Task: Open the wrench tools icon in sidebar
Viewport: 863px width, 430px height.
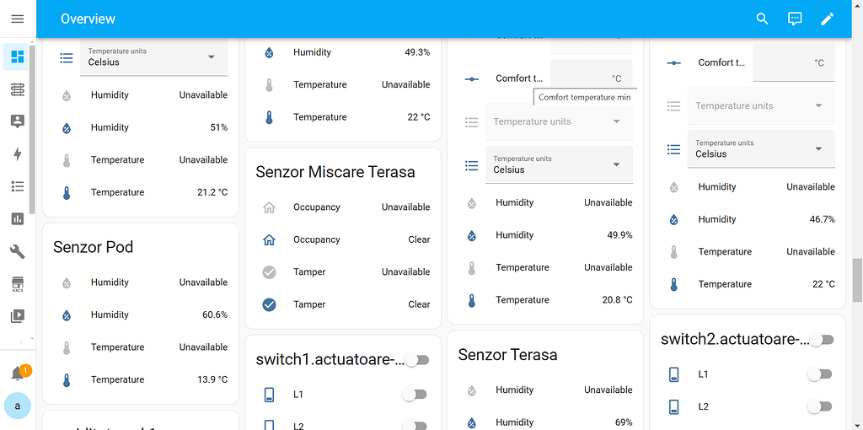Action: click(x=18, y=251)
